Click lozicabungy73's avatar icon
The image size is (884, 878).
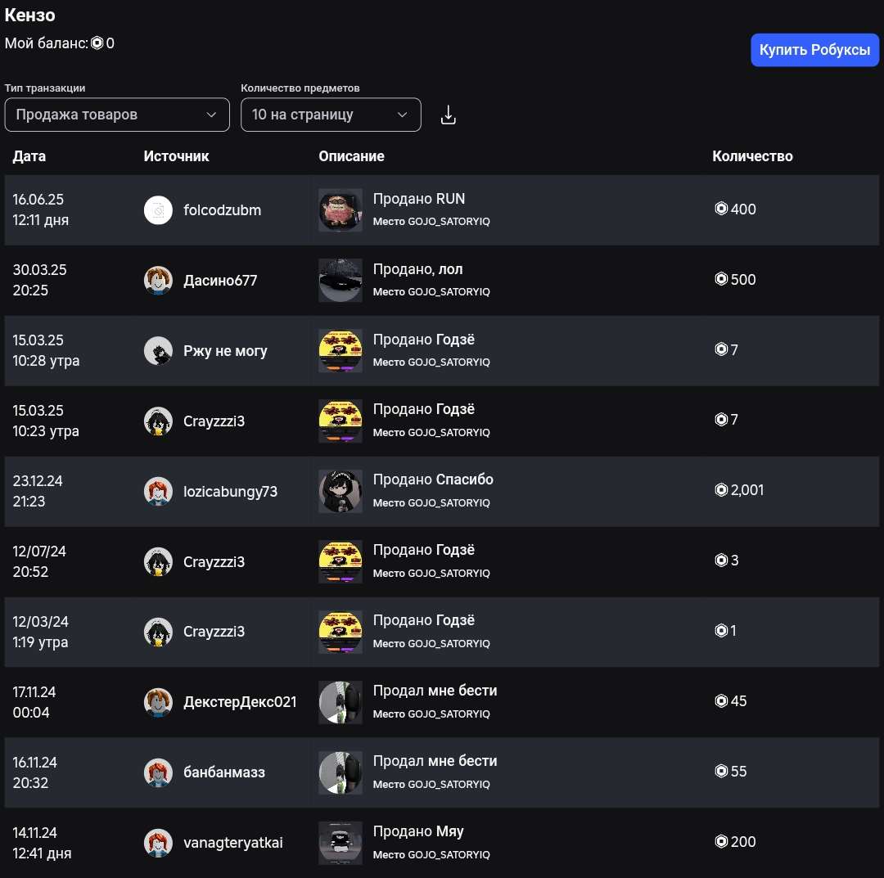[158, 492]
